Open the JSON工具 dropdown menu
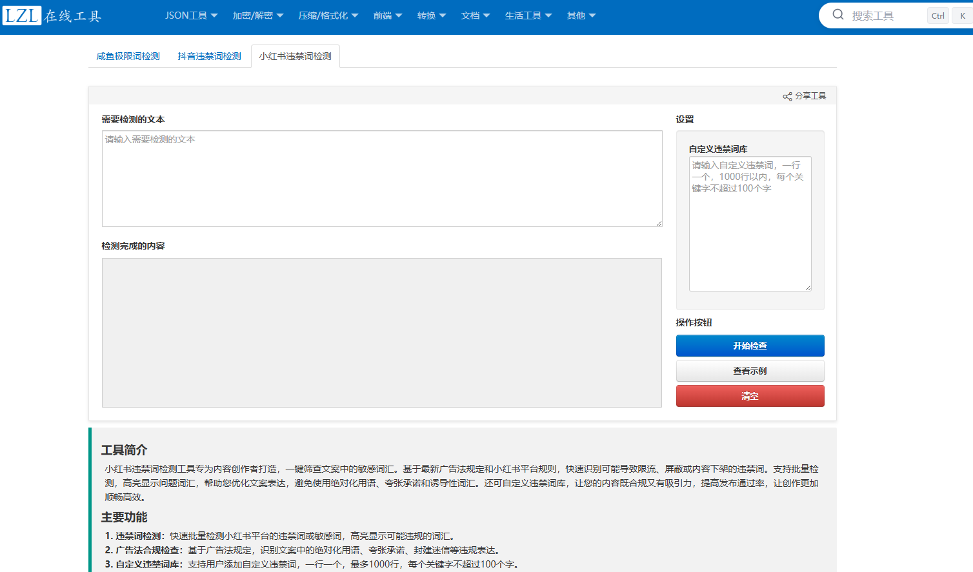Image resolution: width=973 pixels, height=572 pixels. click(x=191, y=15)
